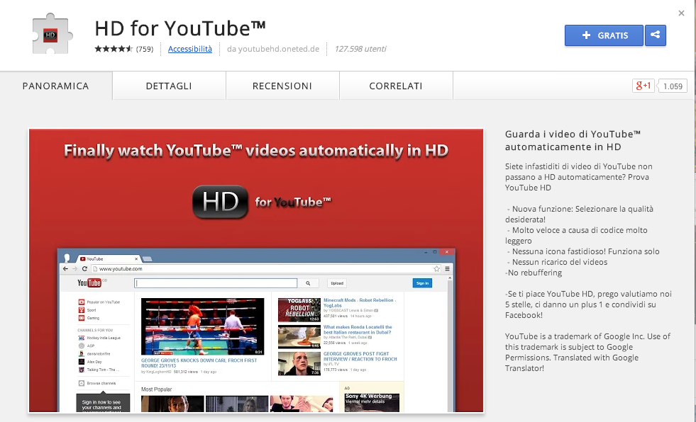696x422 pixels.
Task: Click the www.youtube.com address bar in preview
Action: pyautogui.click(x=266, y=269)
